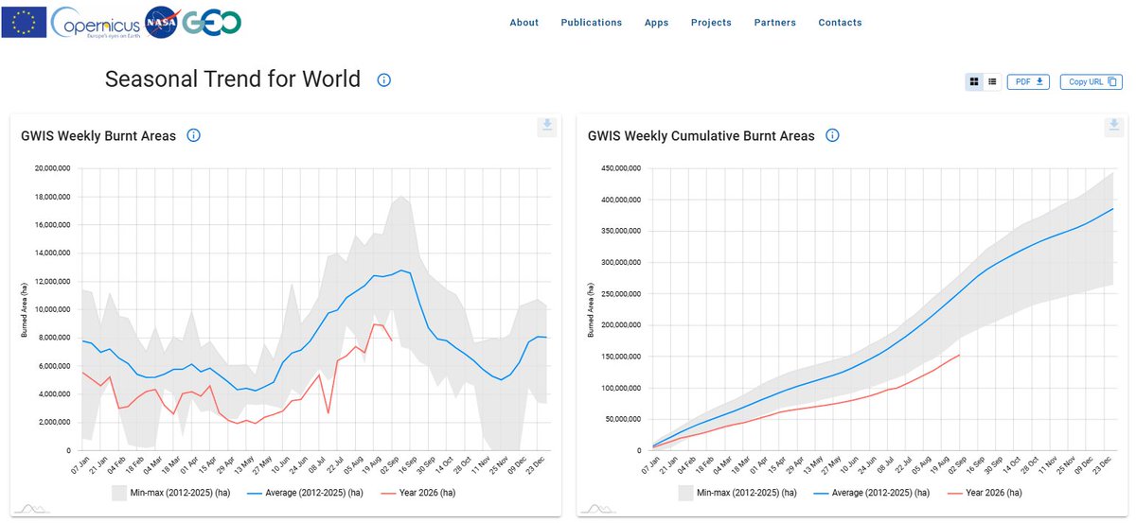
Task: Click the 250,000,000 axis label in cumulative chart
Action: 620,294
